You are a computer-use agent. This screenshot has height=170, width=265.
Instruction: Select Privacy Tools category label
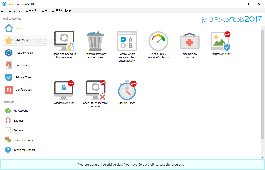pyautogui.click(x=24, y=77)
